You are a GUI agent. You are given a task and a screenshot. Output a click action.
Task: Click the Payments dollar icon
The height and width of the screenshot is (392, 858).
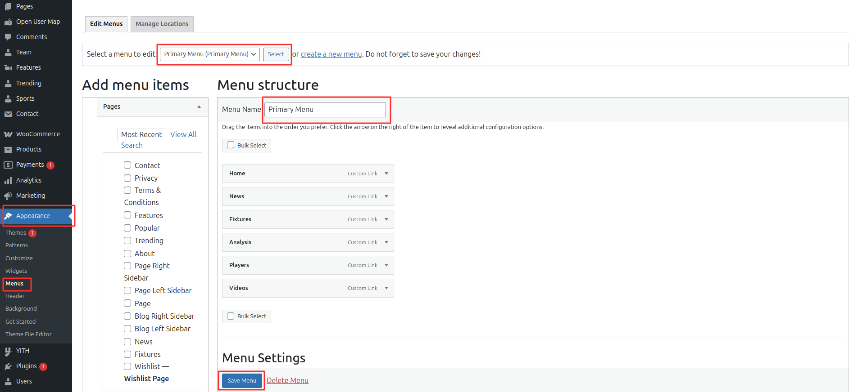pyautogui.click(x=8, y=165)
